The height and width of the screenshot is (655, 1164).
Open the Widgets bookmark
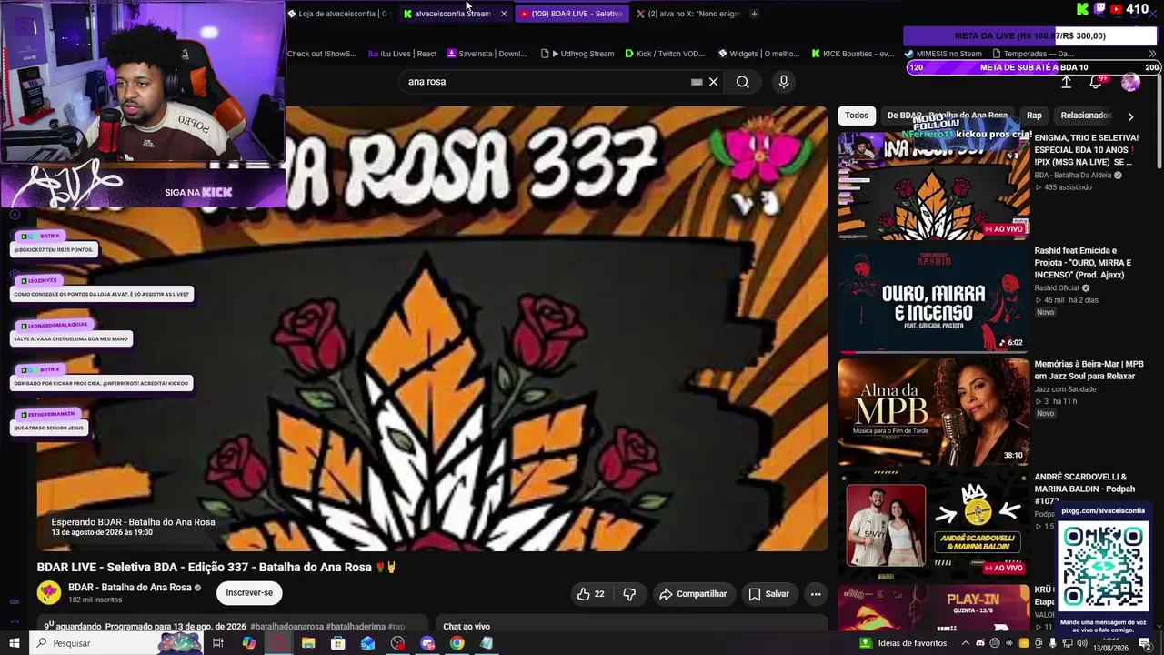click(759, 54)
